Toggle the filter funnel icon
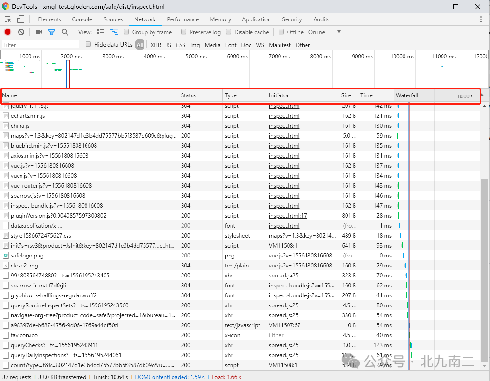The height and width of the screenshot is (381, 490). [52, 32]
